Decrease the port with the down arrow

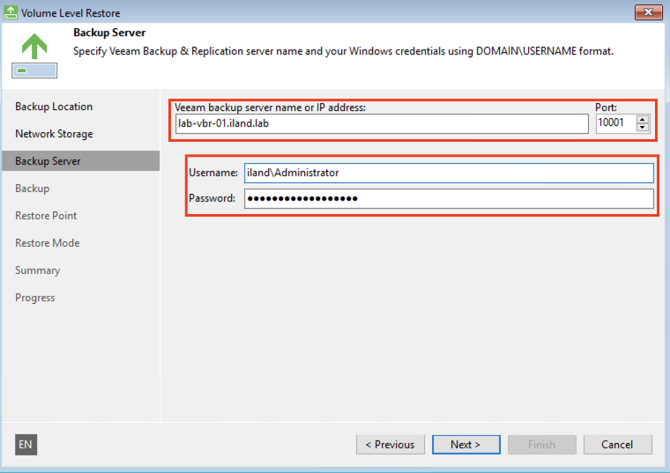(643, 128)
